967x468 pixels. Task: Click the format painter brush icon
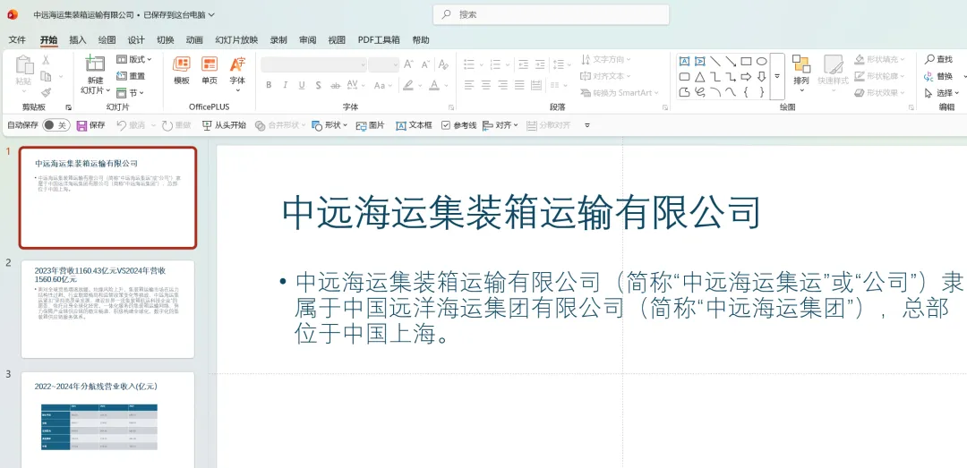tap(46, 92)
